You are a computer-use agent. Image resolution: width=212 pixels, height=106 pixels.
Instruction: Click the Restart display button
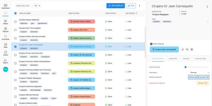(x=203, y=83)
